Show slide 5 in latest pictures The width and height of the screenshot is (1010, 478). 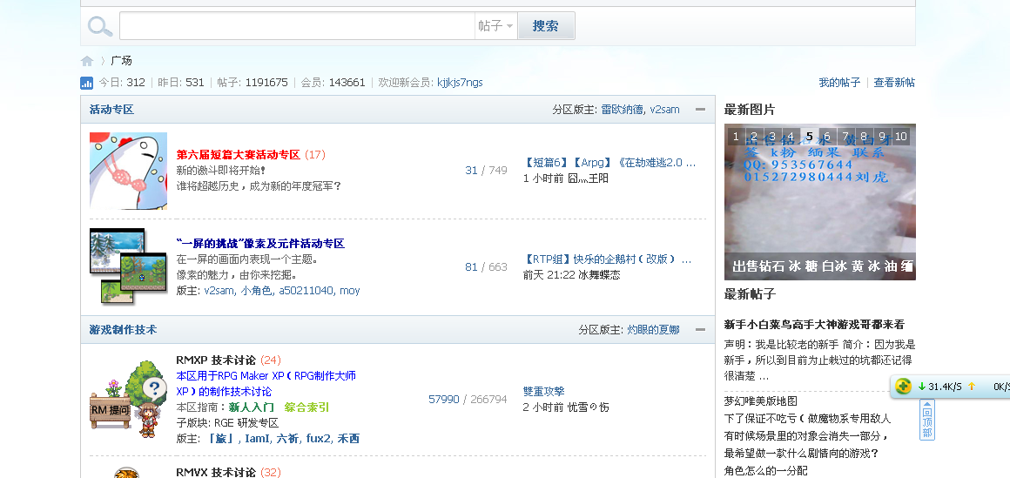(x=809, y=137)
